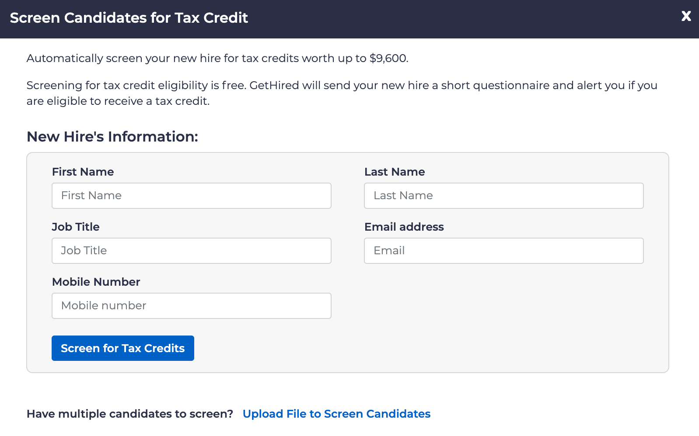Click the Email address input field
Viewport: 699px width, 436px height.
point(503,251)
